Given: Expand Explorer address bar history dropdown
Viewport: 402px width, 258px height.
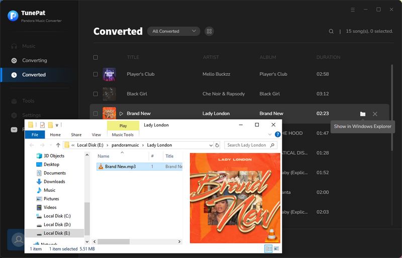Looking at the screenshot, I should (x=211, y=145).
